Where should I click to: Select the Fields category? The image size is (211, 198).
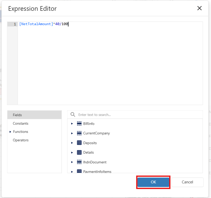(x=17, y=115)
